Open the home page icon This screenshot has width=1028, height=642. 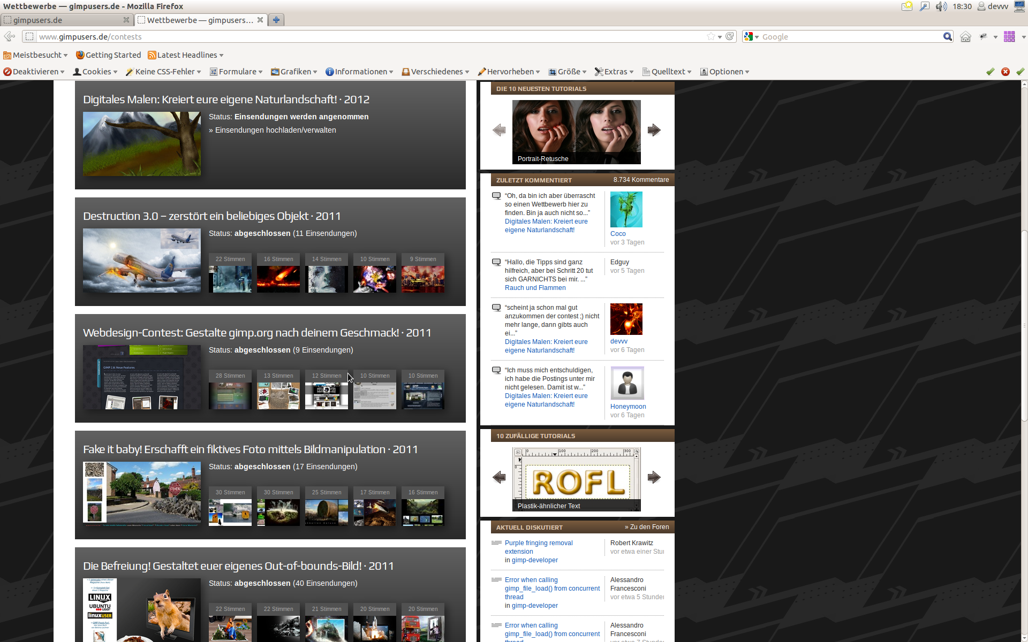965,36
